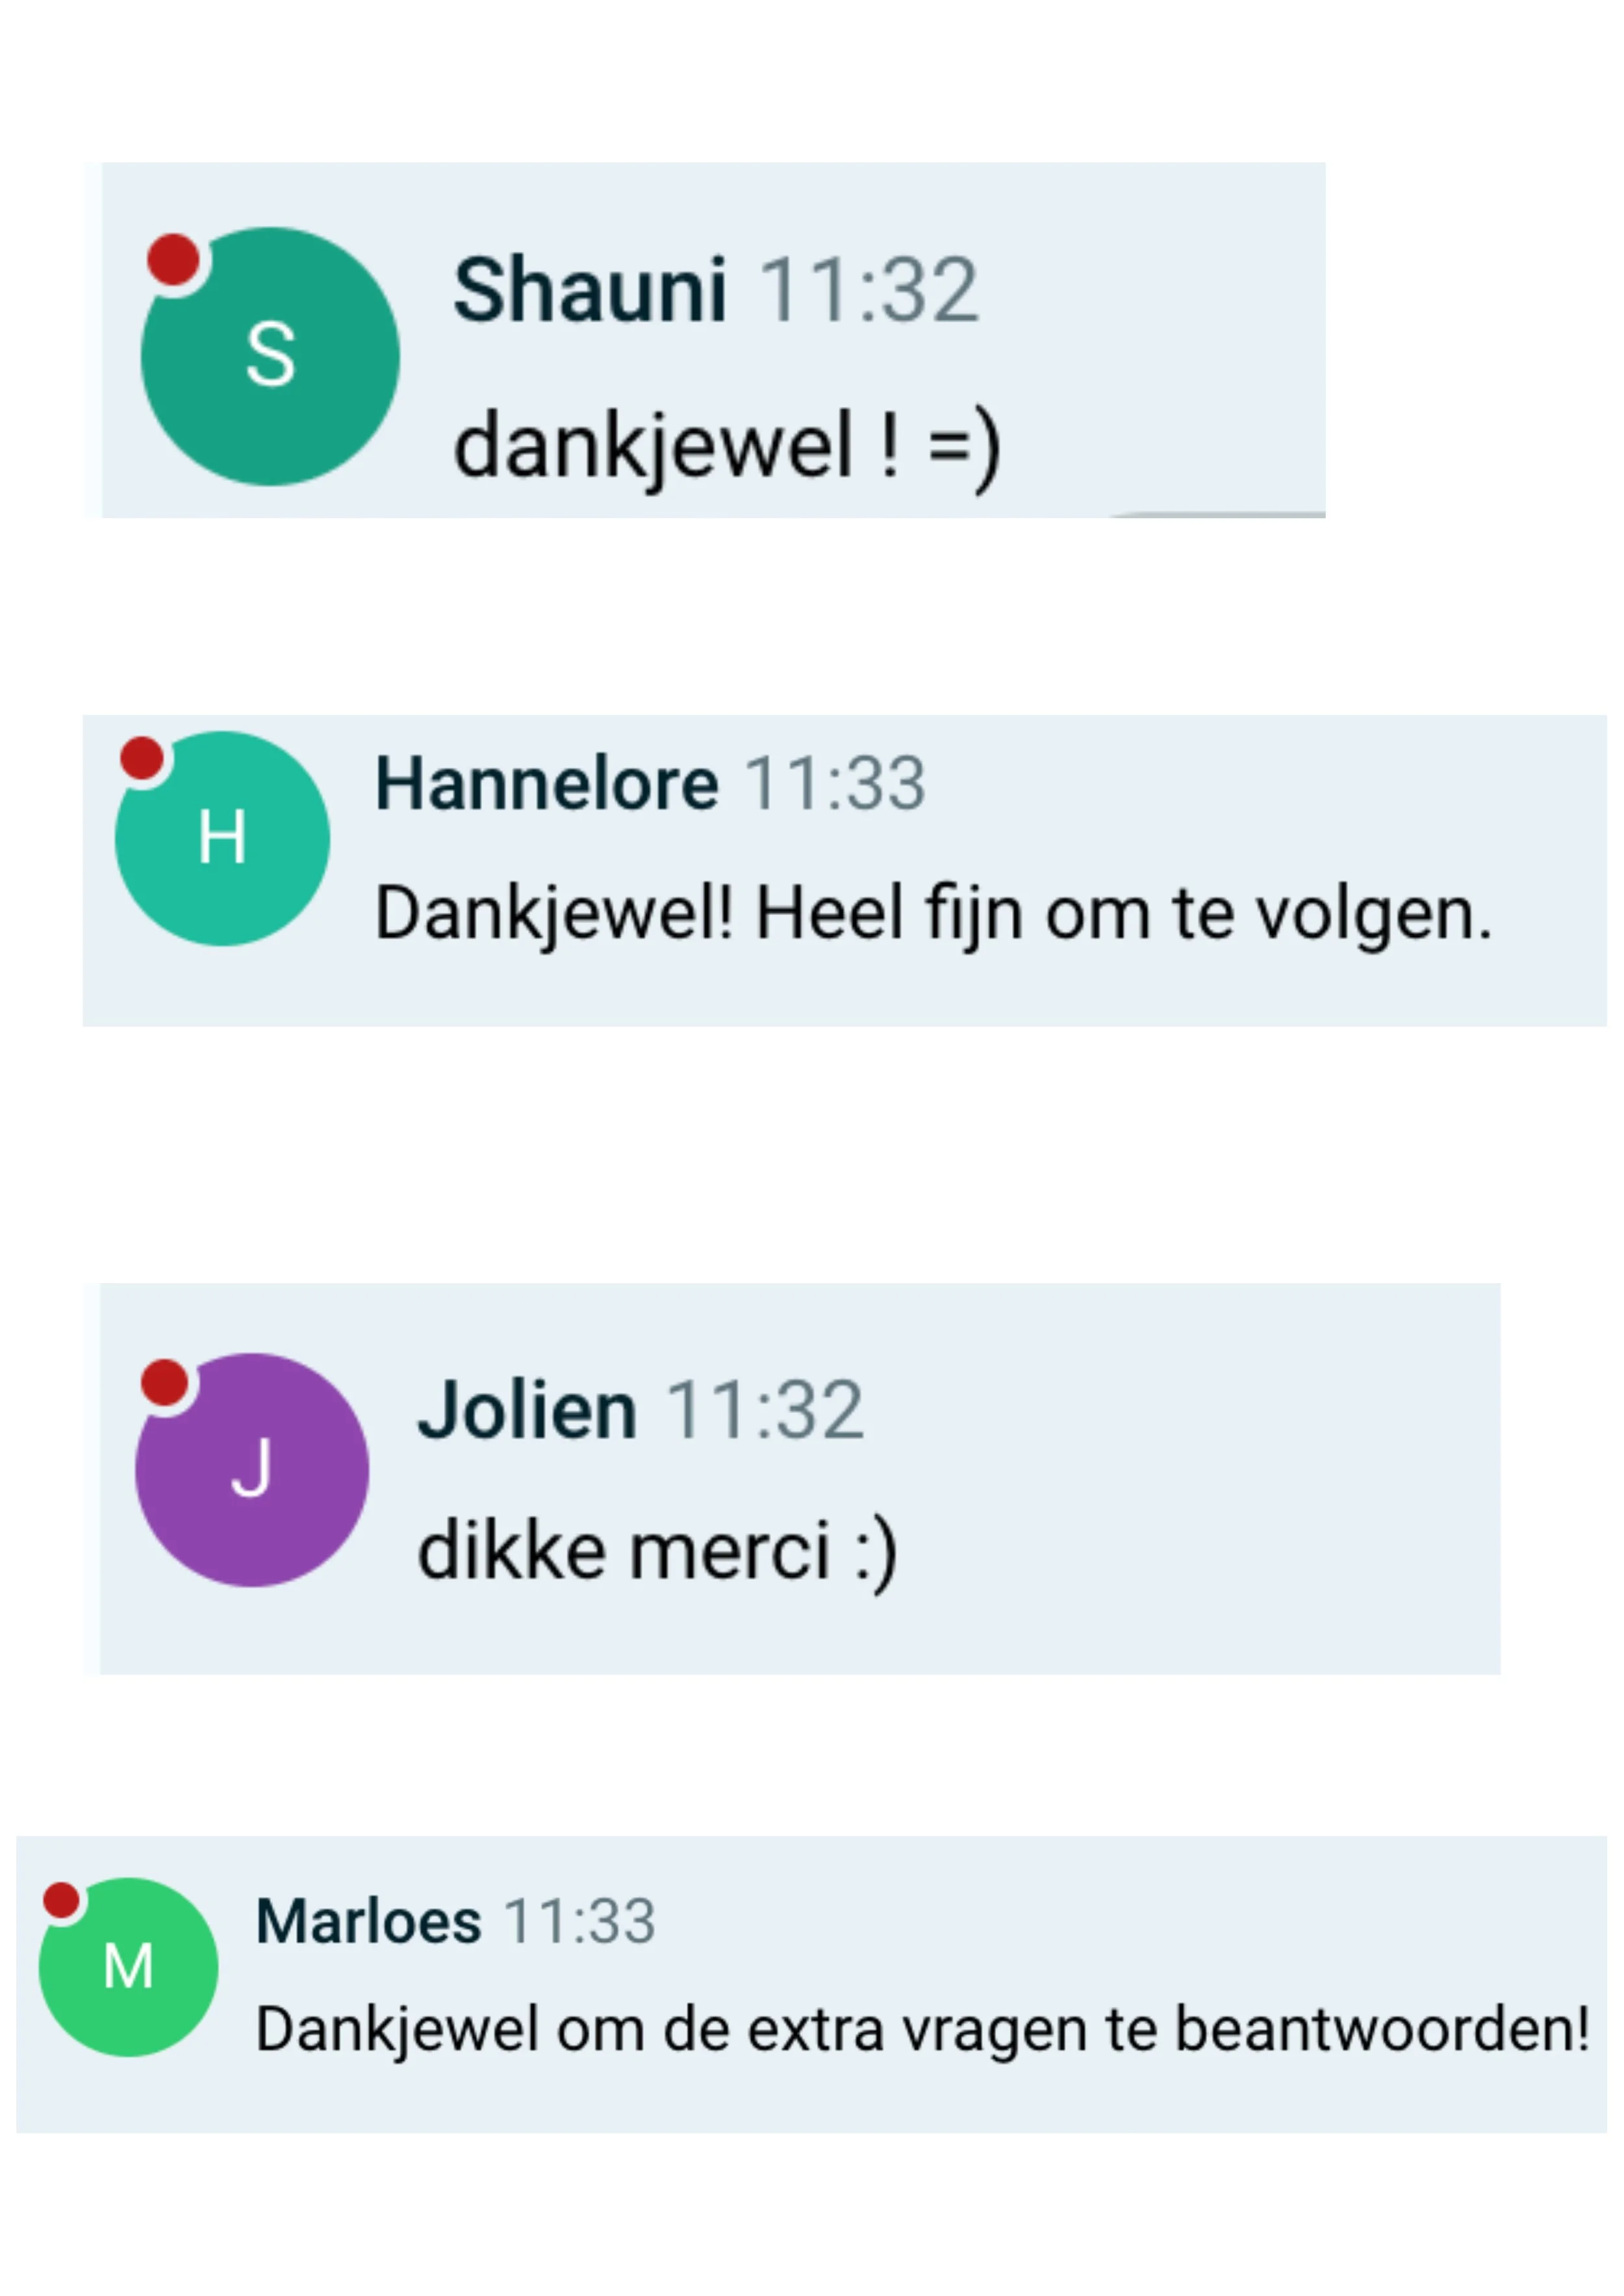The image size is (1624, 2296).
Task: Click Shauni's green S avatar
Action: pos(270,356)
